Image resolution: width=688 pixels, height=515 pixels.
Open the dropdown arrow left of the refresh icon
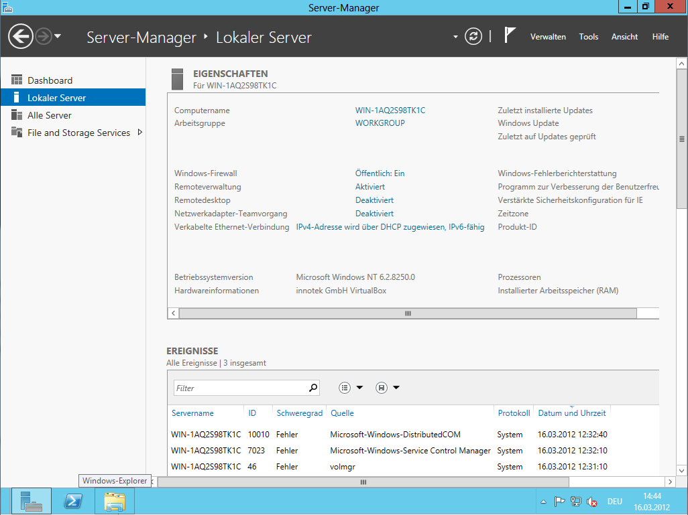click(x=455, y=37)
